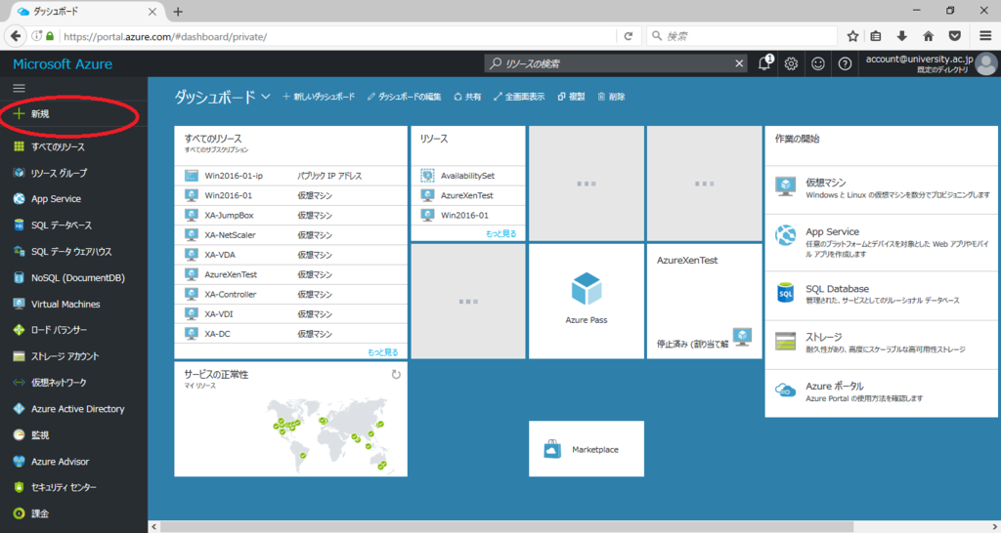Viewport: 1001px width, 533px height.
Task: Click the browser URL address field
Action: coord(338,36)
